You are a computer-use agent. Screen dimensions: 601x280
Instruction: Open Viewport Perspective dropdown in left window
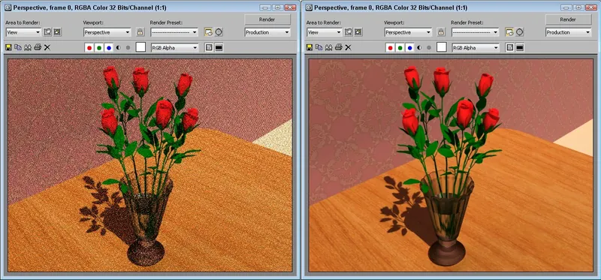[107, 32]
